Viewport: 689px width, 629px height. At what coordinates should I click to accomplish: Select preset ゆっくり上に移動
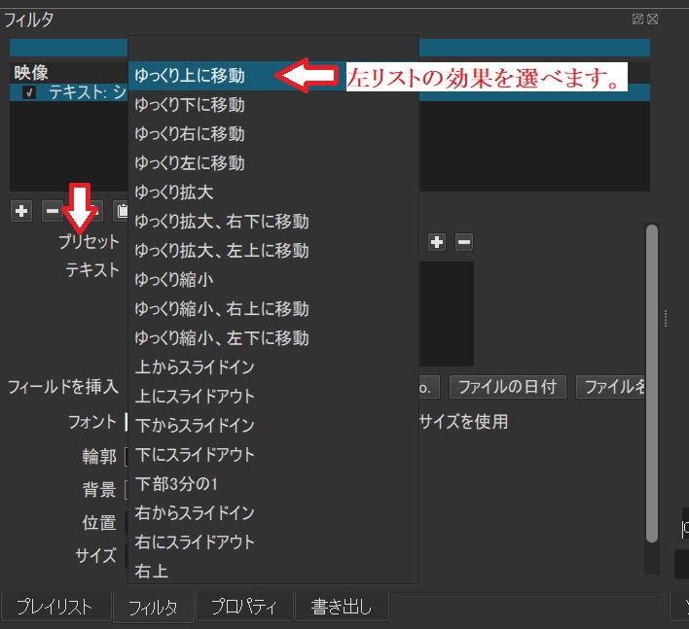click(273, 76)
